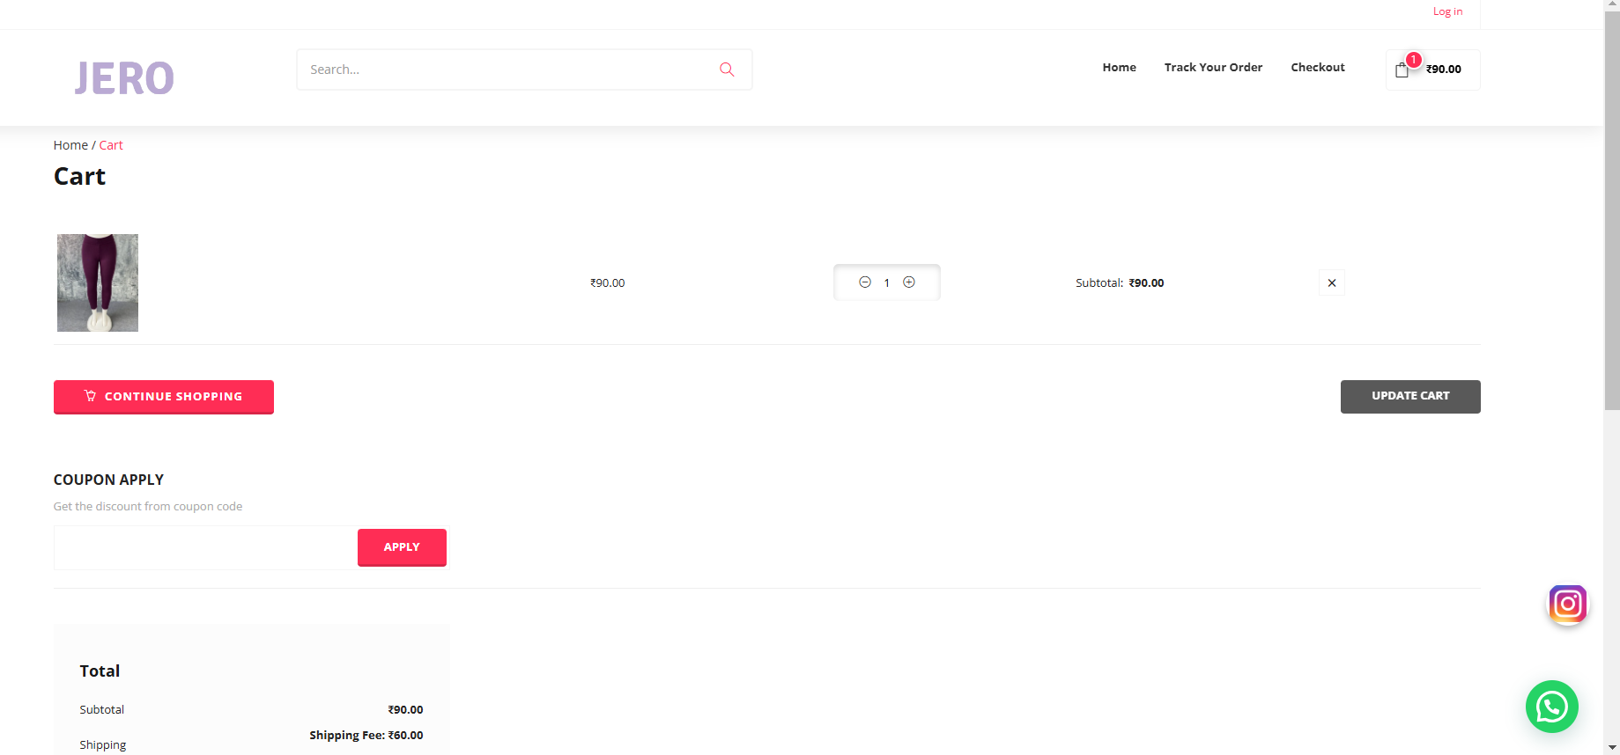1620x755 pixels.
Task: Open the purple leggings product thumbnail
Action: [x=98, y=282]
